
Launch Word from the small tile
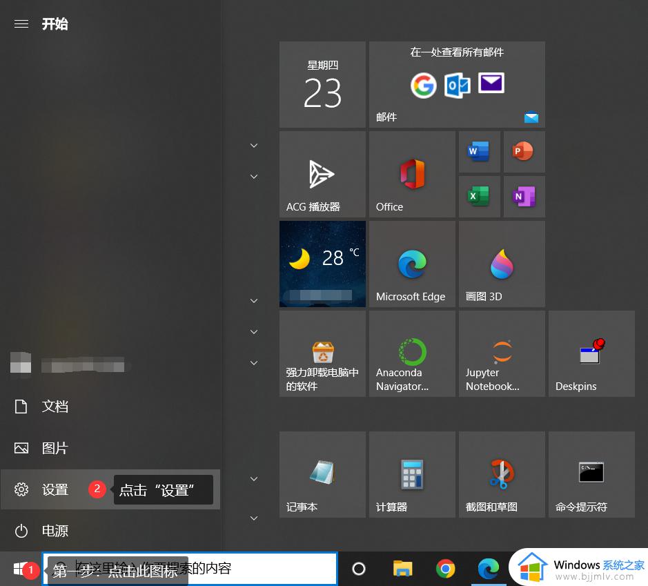480,152
